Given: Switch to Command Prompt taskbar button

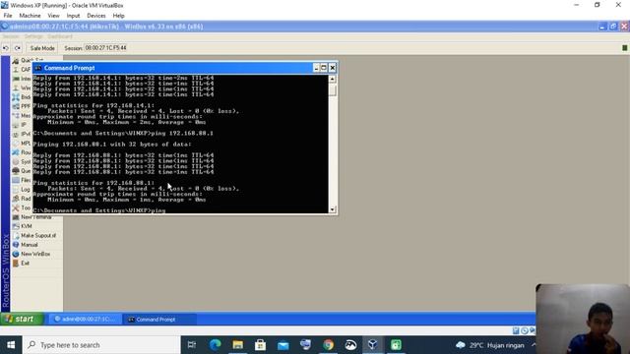Looking at the screenshot, I should tap(159, 320).
